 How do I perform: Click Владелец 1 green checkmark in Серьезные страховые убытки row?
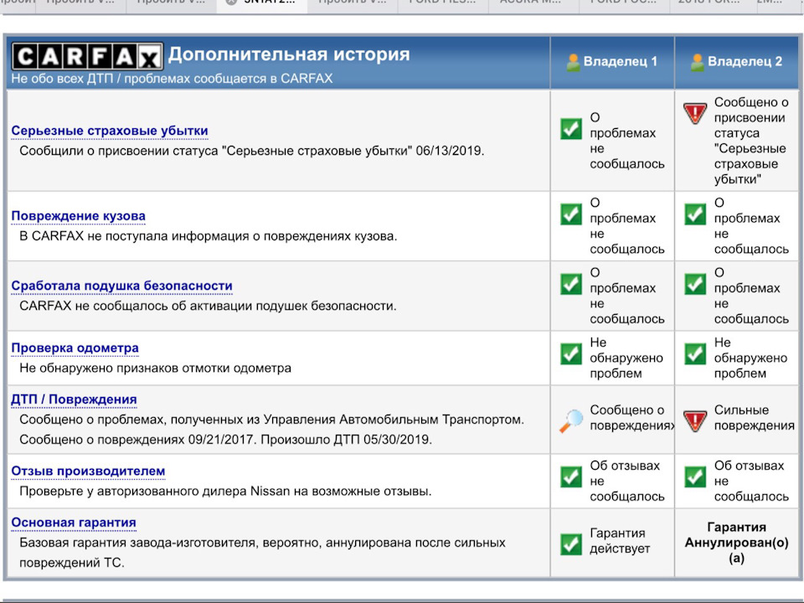(570, 129)
